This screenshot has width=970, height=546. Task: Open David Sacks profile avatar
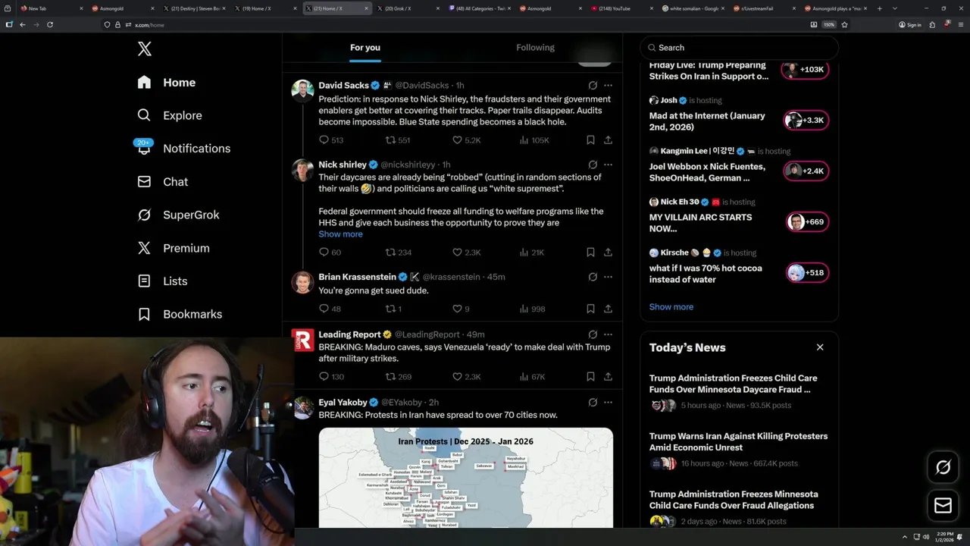303,90
